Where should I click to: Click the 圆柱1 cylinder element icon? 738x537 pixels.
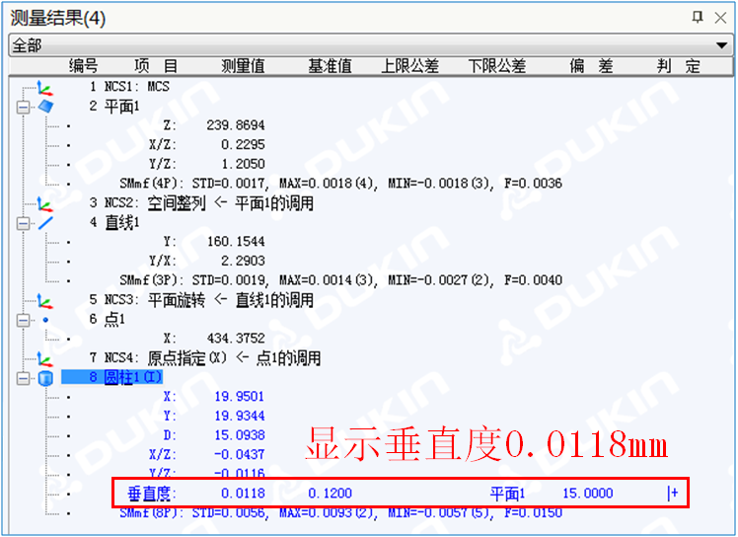44,378
